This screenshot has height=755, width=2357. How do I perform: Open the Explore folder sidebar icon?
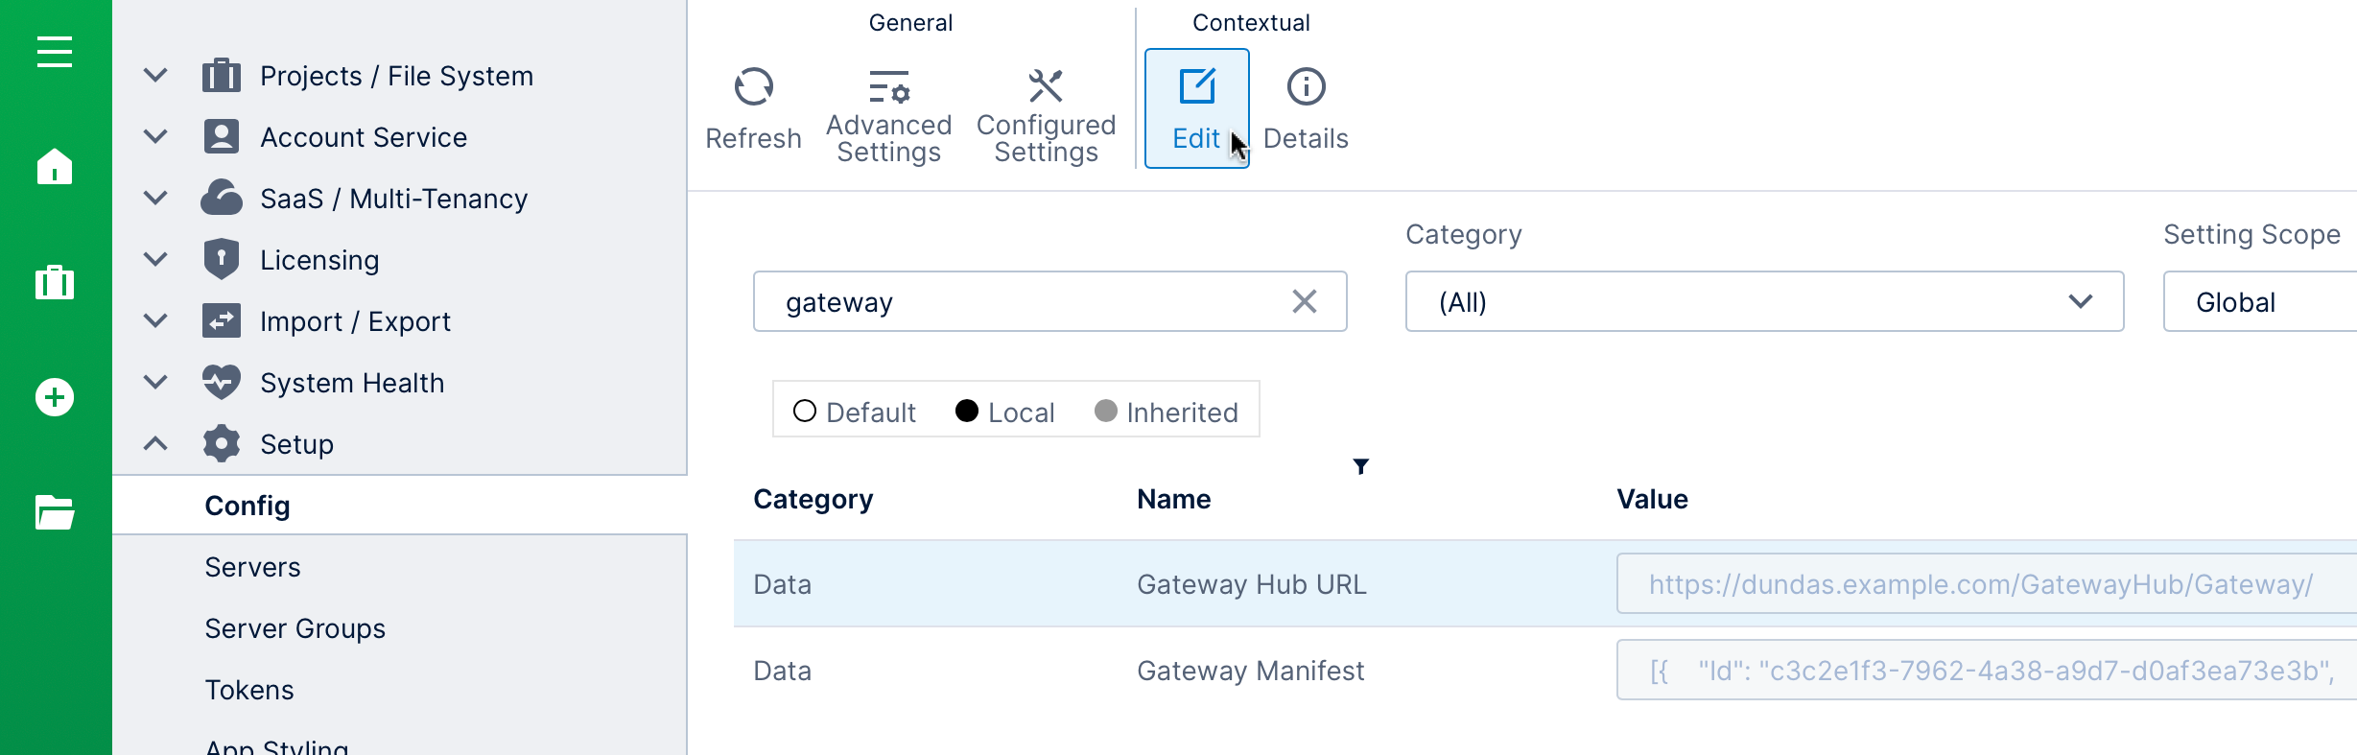click(55, 512)
